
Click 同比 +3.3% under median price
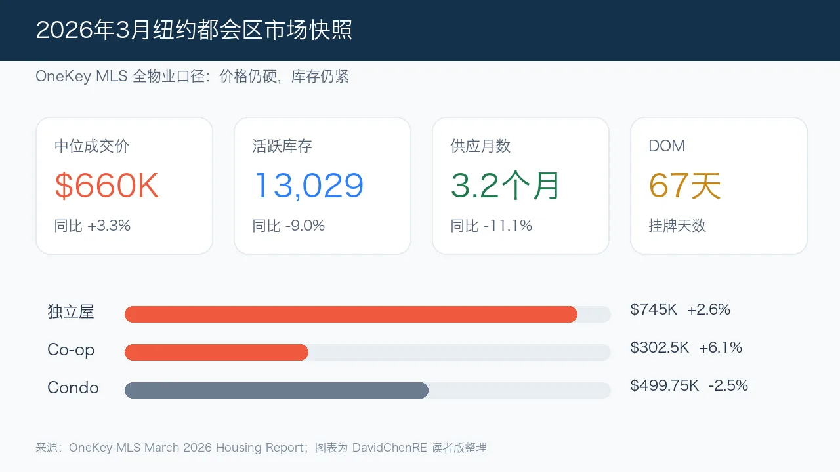click(x=93, y=226)
